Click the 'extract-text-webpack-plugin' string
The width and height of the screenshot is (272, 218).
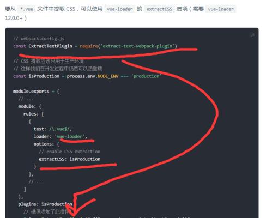[137, 46]
